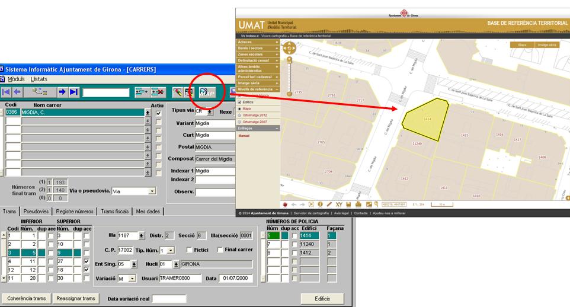This screenshot has width=570, height=307.
Task: Open the Ent Sing. lookup arrow
Action: 134,264
